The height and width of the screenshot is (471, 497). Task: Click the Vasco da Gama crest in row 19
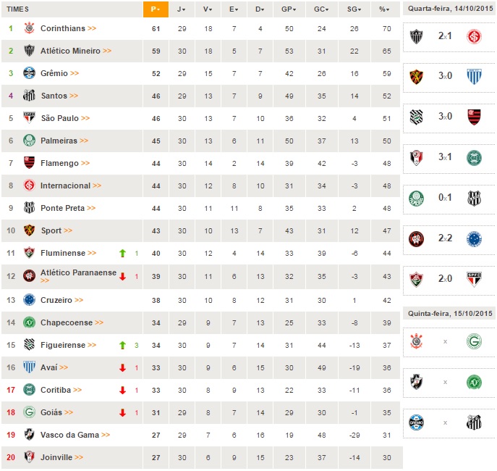[x=30, y=435]
